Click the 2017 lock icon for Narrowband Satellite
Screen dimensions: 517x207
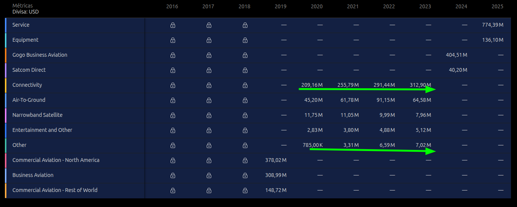coord(209,115)
